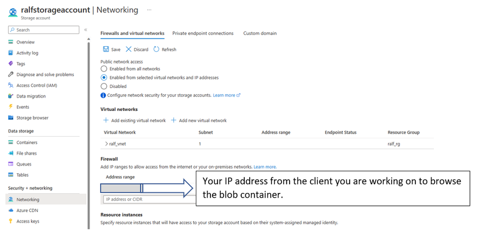Click the storage account globe icon
This screenshot has height=236, width=486.
point(13,12)
